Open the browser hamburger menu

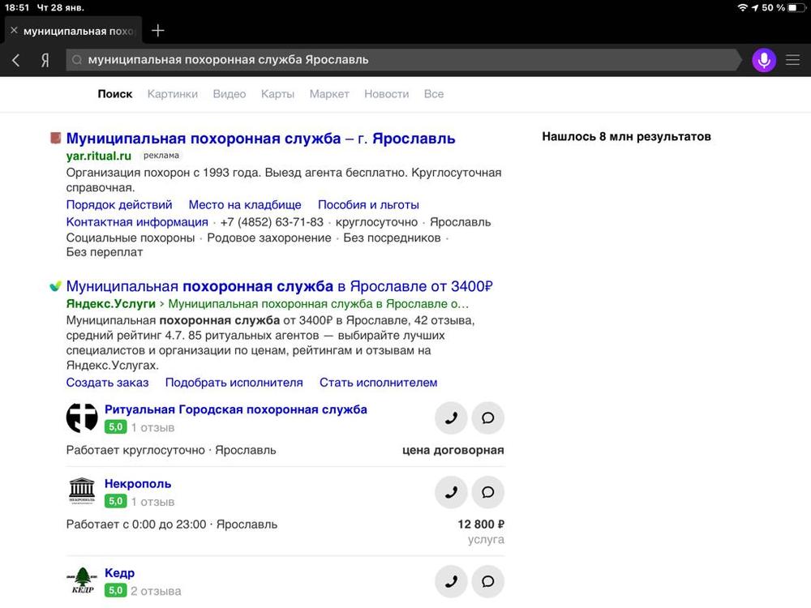(x=792, y=60)
